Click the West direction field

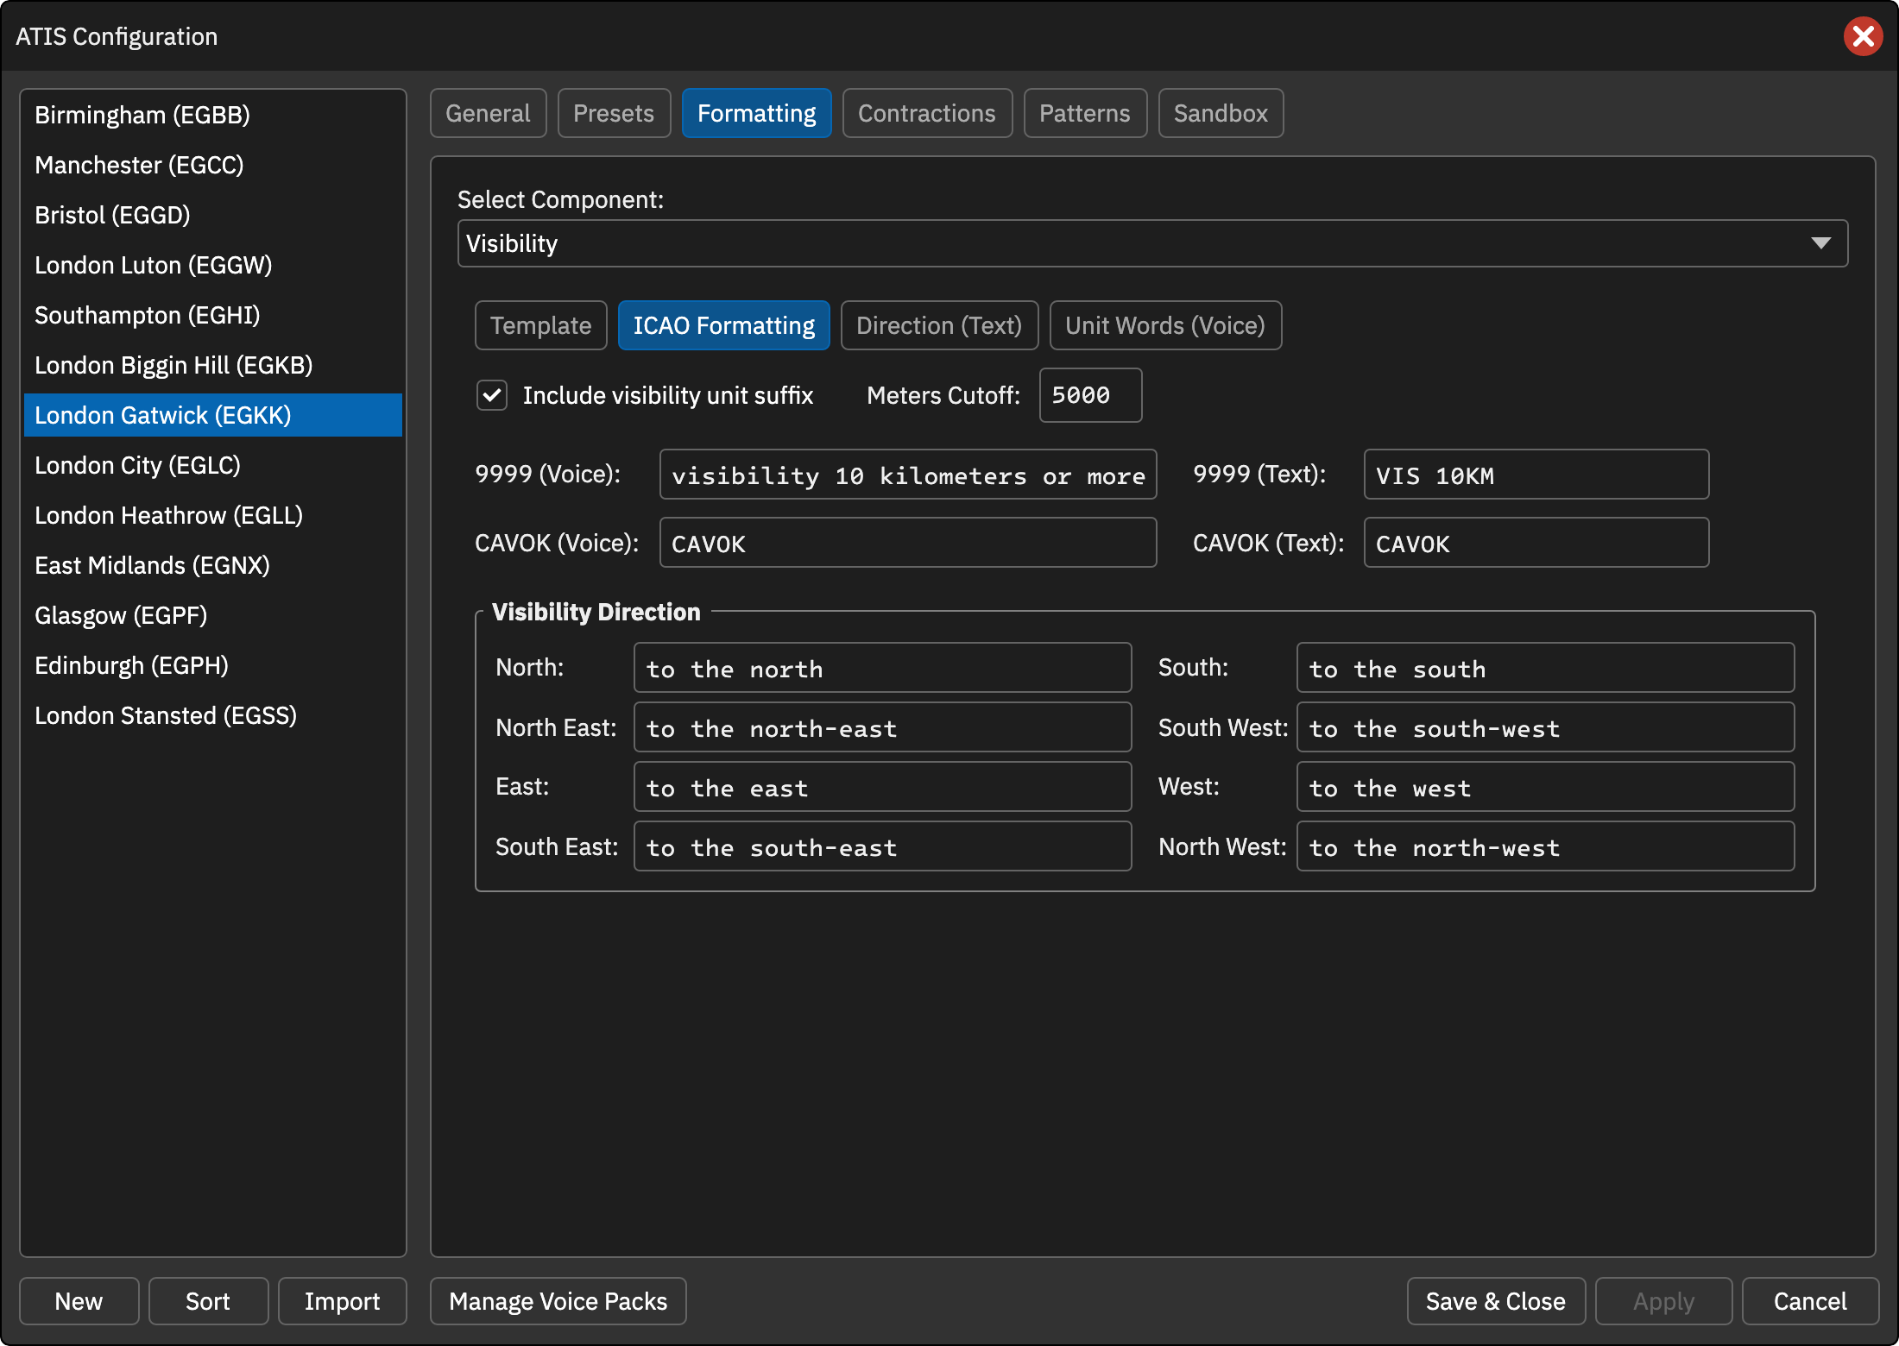tap(1545, 787)
